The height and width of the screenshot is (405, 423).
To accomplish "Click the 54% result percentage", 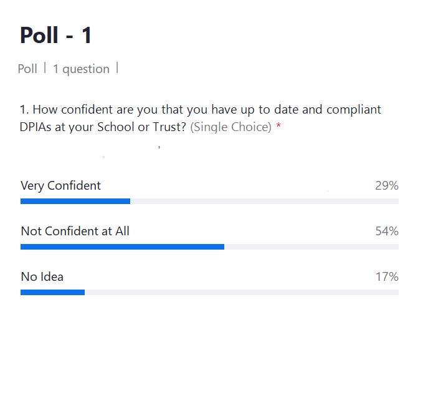I will (x=387, y=232).
